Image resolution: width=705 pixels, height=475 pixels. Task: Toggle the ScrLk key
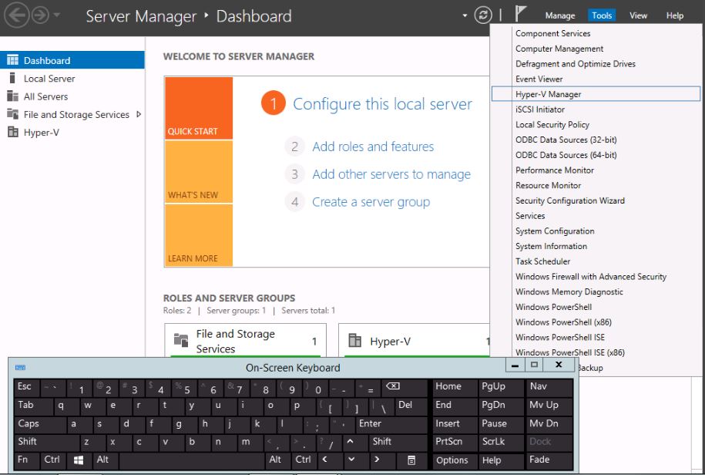[x=501, y=442]
